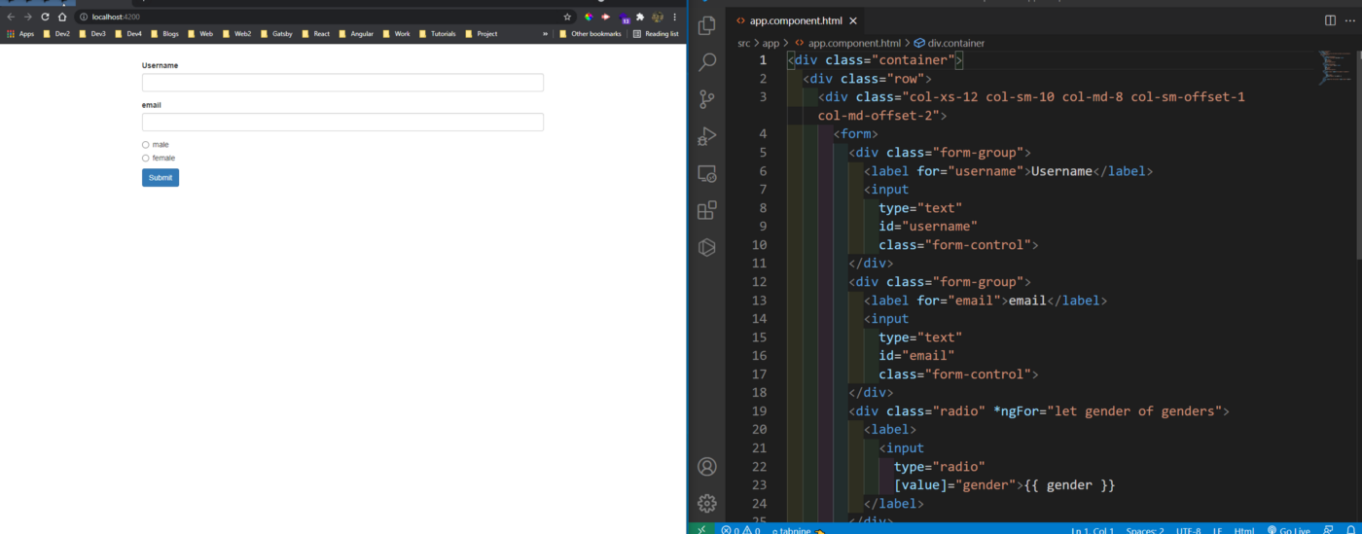Go forward in the Chrome browser
The image size is (1362, 534).
click(x=28, y=17)
